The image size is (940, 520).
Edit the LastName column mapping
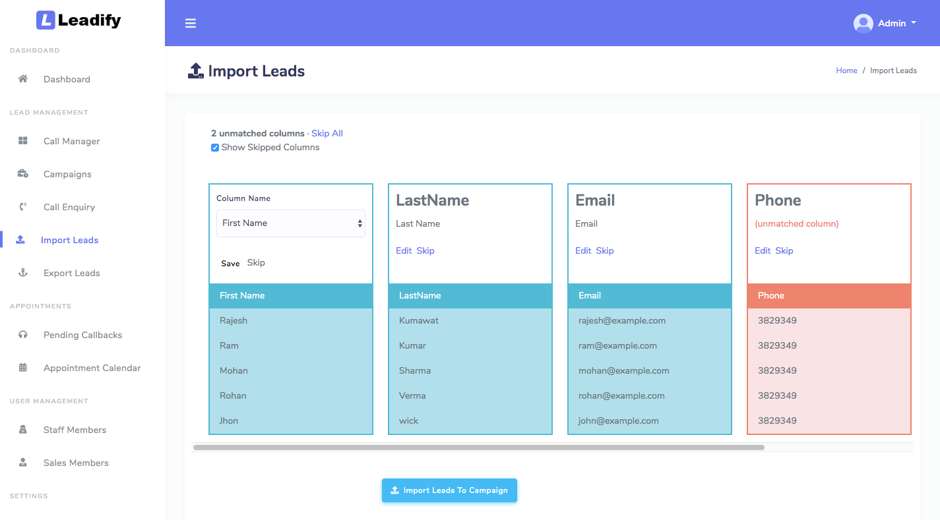click(x=404, y=250)
